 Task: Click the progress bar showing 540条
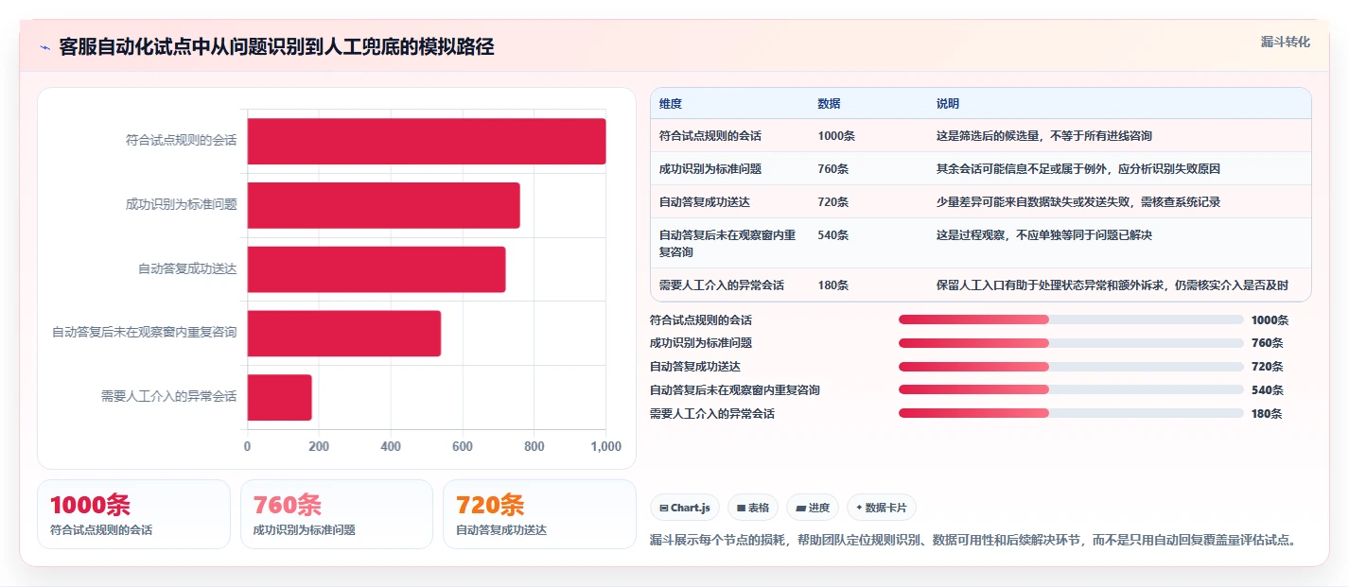[1071, 389]
